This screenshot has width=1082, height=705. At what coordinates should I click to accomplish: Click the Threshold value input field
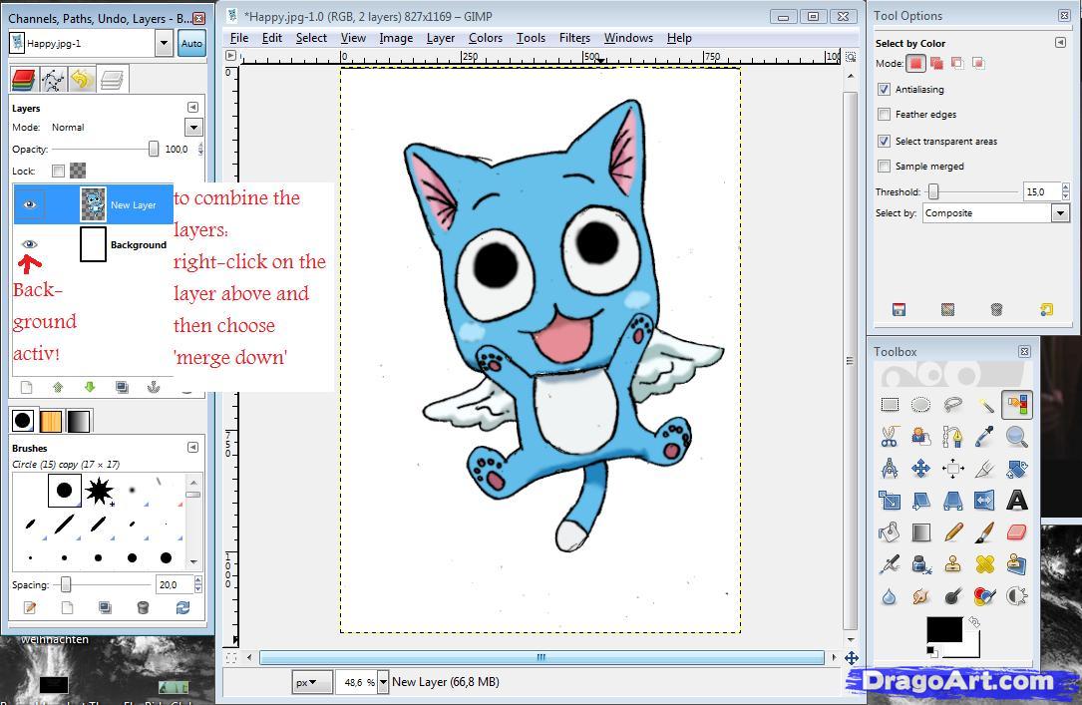point(1040,191)
